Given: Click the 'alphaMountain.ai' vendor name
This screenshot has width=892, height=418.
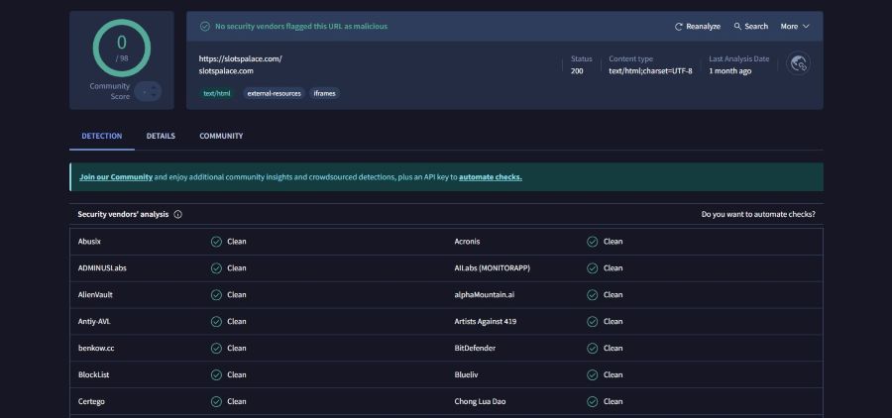Looking at the screenshot, I should pyautogui.click(x=484, y=295).
